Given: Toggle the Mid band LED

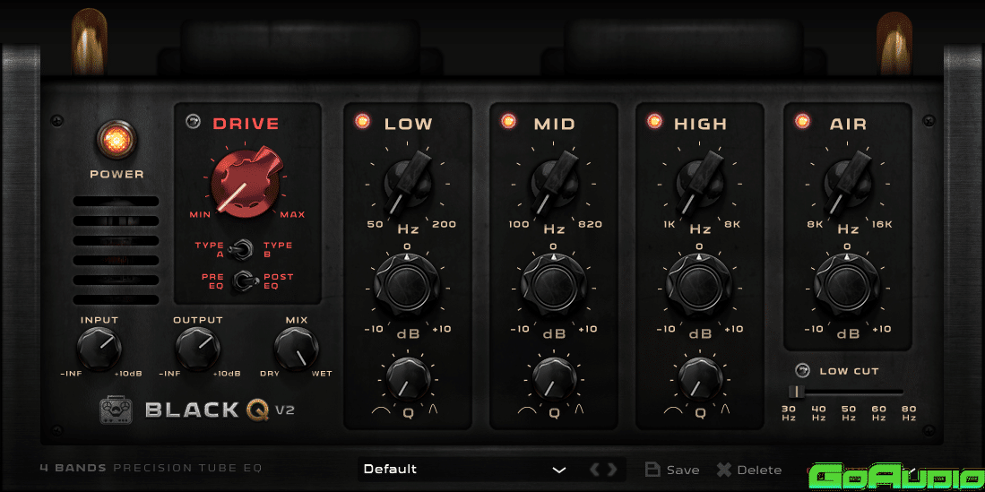Looking at the screenshot, I should pos(508,122).
